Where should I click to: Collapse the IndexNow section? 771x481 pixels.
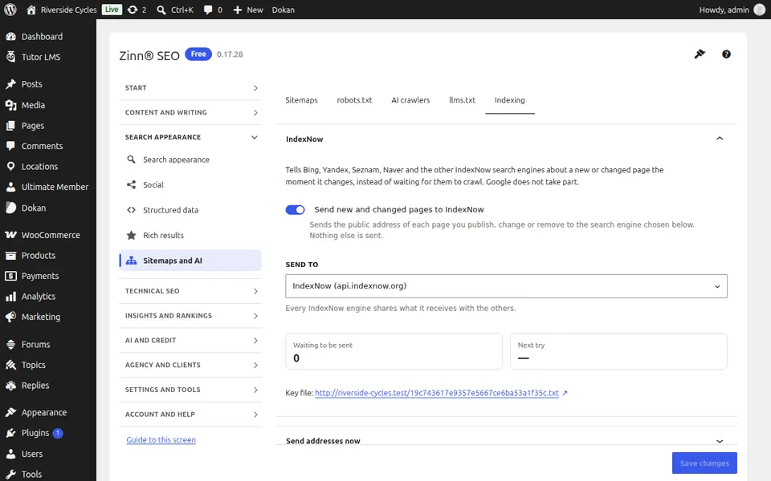[x=720, y=139]
